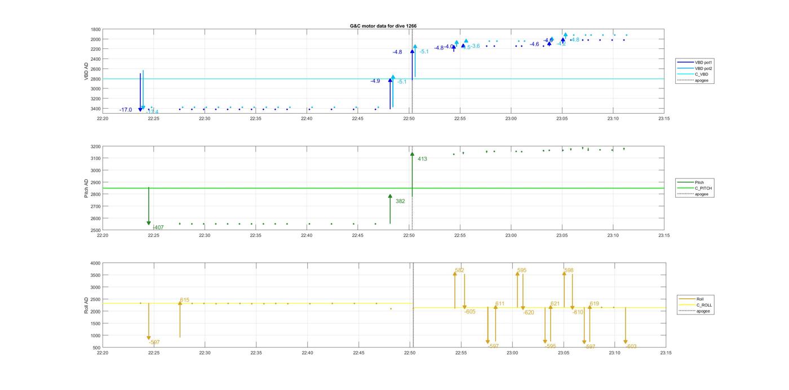Click the "-605" label in the Roll plot

pos(470,311)
